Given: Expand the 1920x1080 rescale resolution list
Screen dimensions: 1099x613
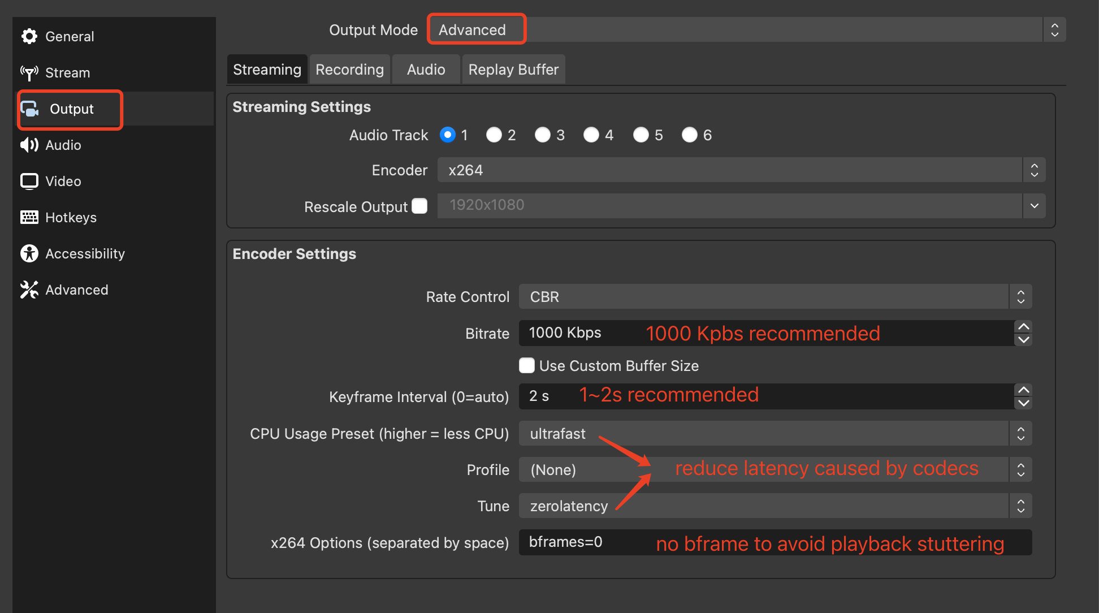Looking at the screenshot, I should pyautogui.click(x=741, y=206).
